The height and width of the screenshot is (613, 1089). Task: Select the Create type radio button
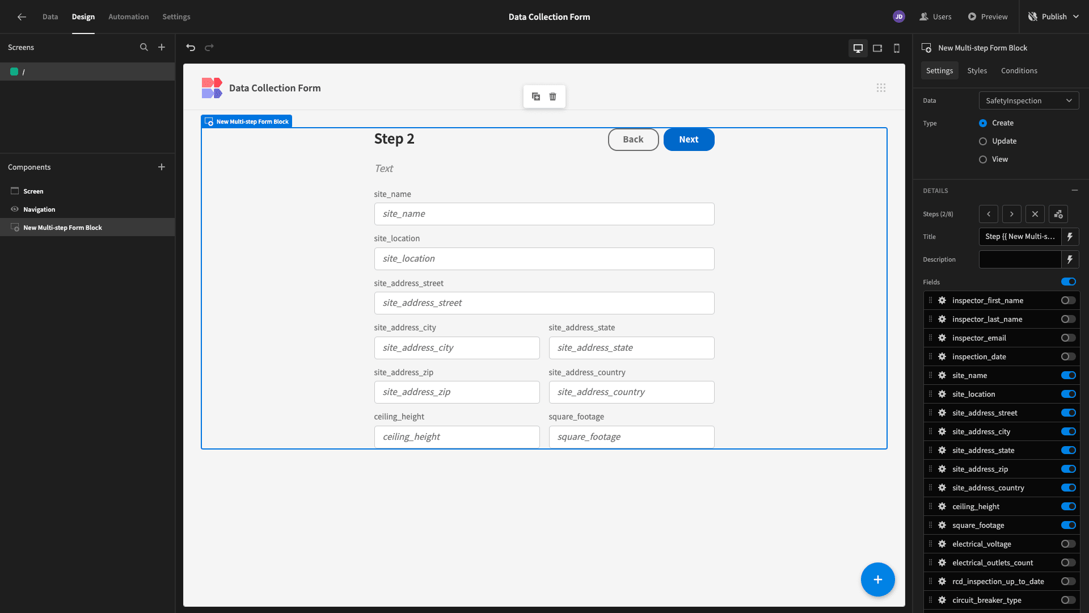tap(983, 123)
